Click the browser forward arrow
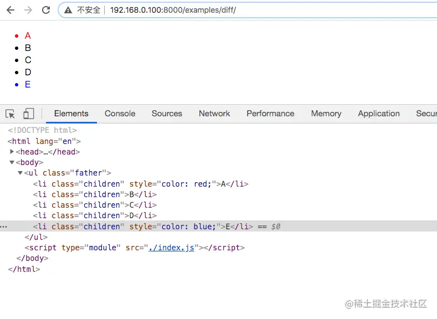The width and height of the screenshot is (437, 319). (x=28, y=10)
